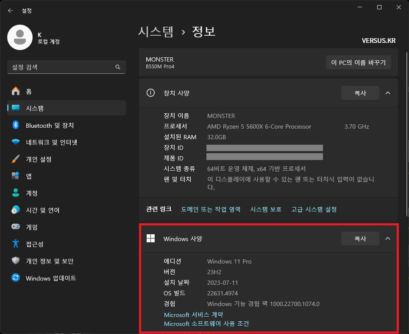The image size is (409, 334).
Task: Click the Windows logo beside Windows 사양
Action: pyautogui.click(x=150, y=239)
